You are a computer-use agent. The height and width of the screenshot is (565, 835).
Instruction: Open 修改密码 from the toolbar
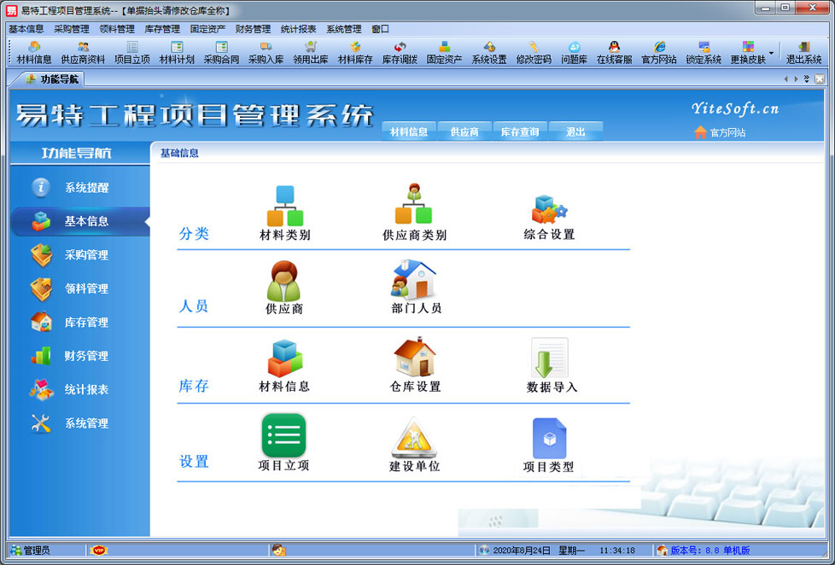534,53
